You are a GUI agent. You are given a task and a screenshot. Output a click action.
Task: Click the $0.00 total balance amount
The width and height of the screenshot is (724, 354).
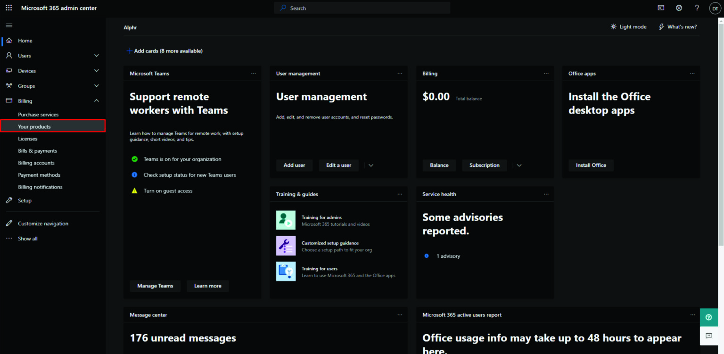pos(436,97)
